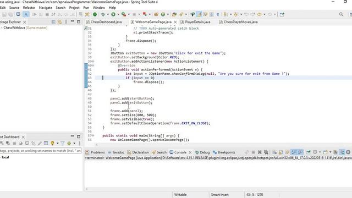Screen dimensions: 352x198
Task: Expand the local node in Boot Dashboard
Action: (1, 157)
